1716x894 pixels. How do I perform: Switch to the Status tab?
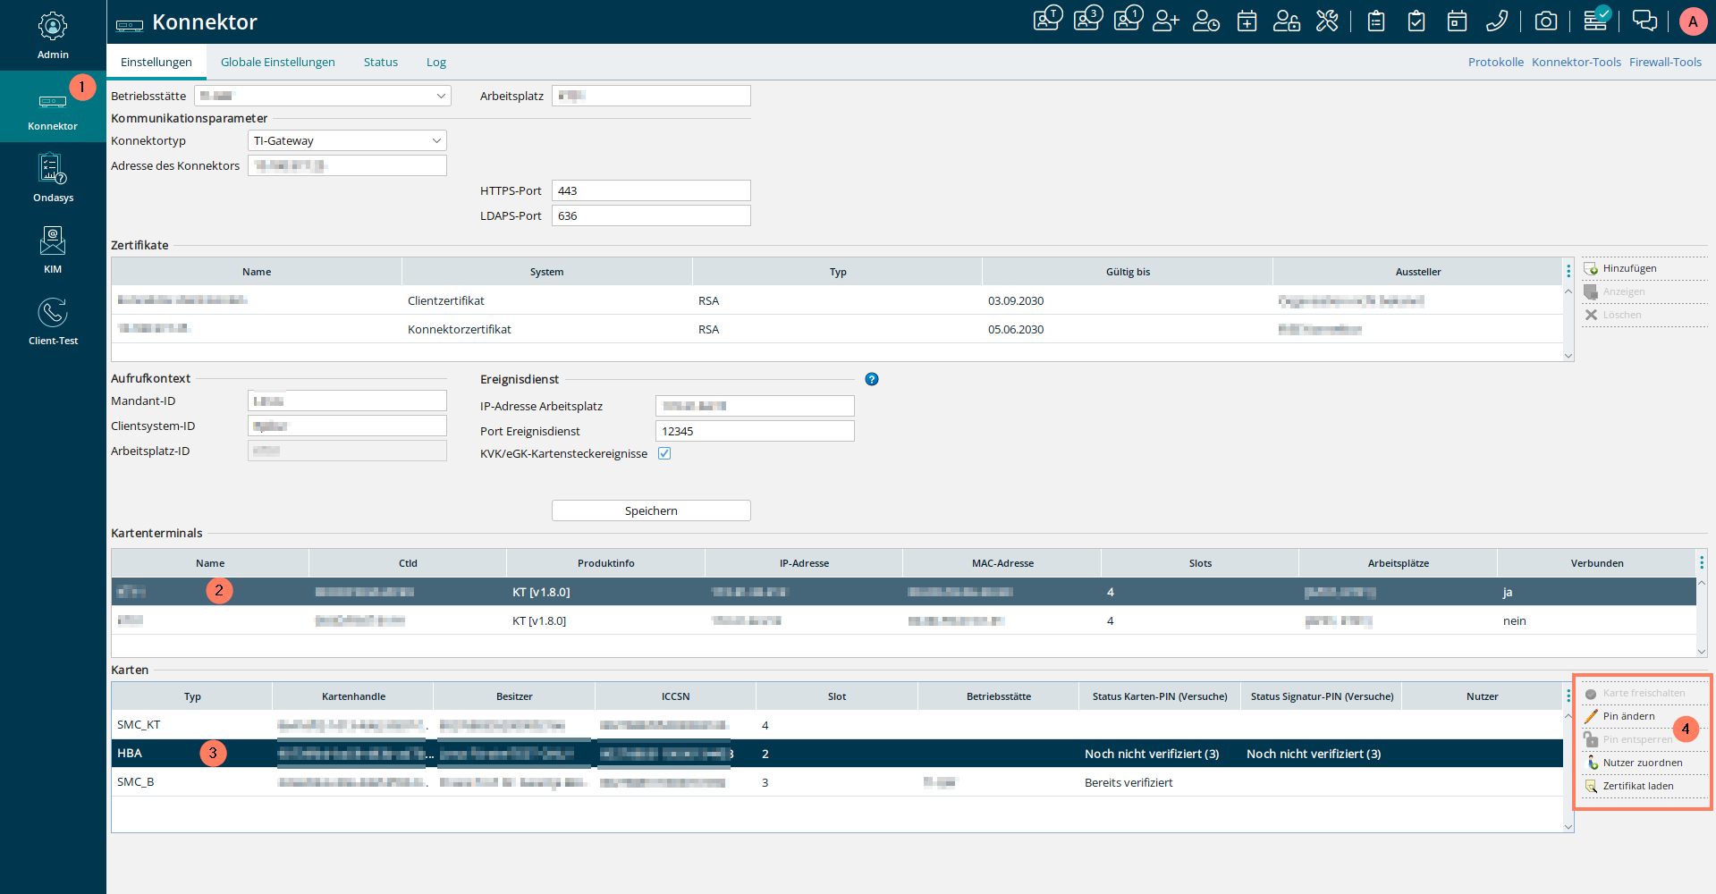[x=381, y=62]
